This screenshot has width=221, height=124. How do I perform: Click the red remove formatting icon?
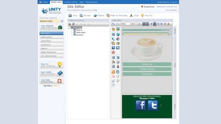click(165, 24)
